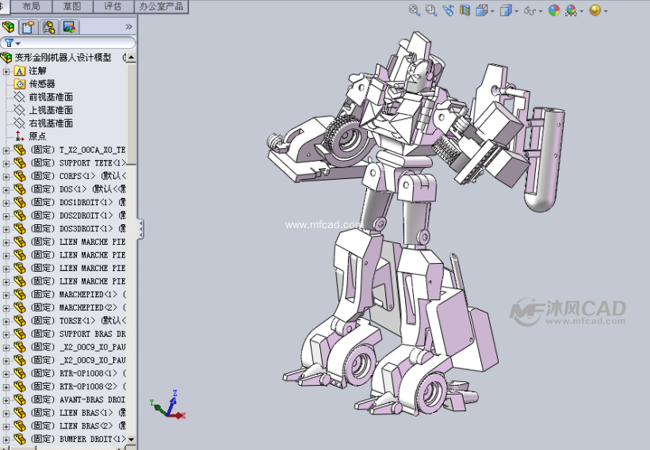Expand the TORSE<1> component node
Image resolution: width=650 pixels, height=450 pixels.
point(6,321)
